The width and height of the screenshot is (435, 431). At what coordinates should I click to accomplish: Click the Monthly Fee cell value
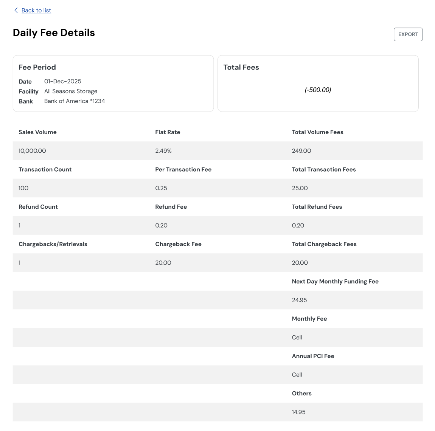[297, 338]
